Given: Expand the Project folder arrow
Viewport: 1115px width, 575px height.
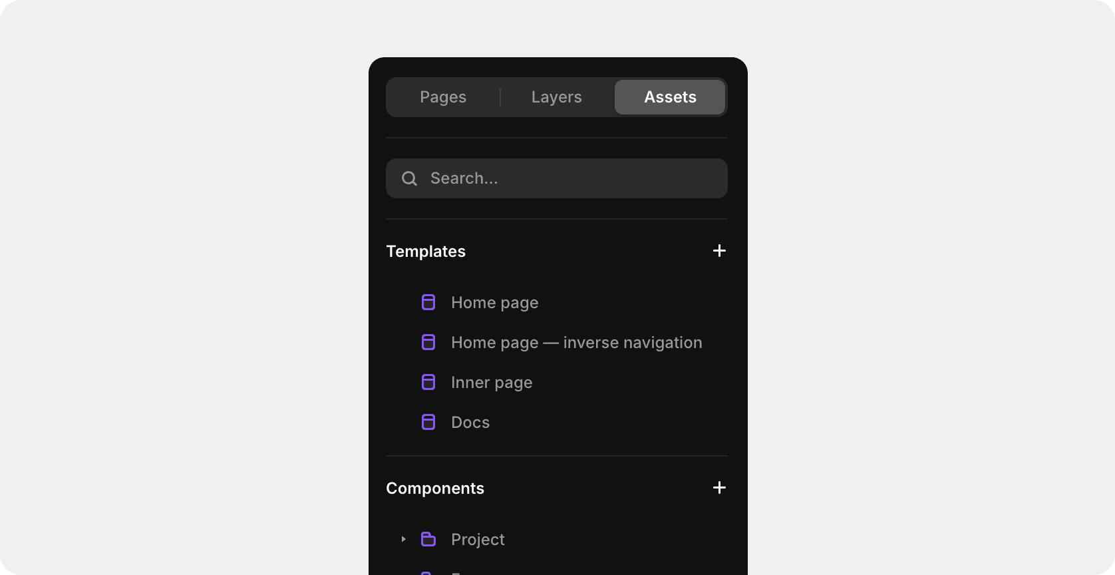Looking at the screenshot, I should point(403,539).
